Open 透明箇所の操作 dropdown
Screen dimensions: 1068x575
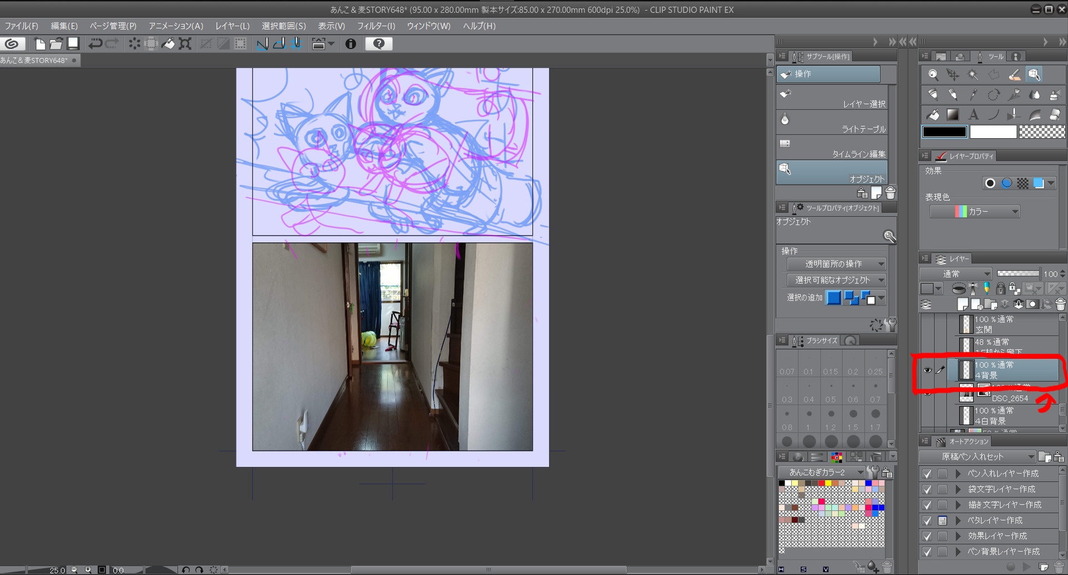[x=836, y=264]
